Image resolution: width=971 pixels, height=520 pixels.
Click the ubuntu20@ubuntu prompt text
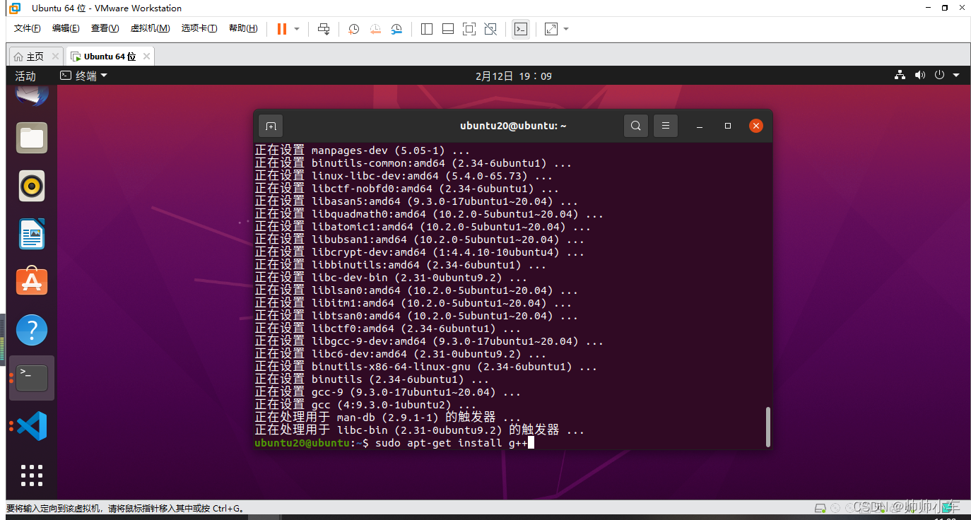click(302, 443)
